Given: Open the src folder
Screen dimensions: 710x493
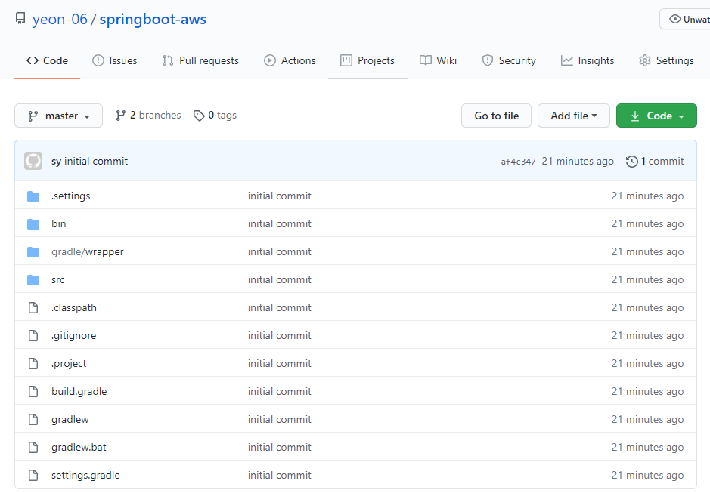Looking at the screenshot, I should pyautogui.click(x=58, y=280).
